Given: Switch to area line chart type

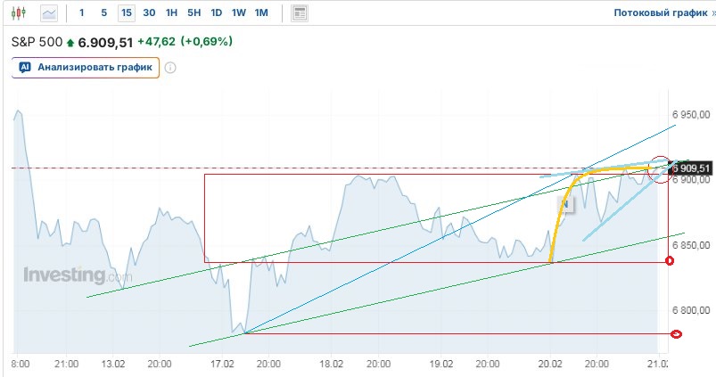Looking at the screenshot, I should pos(49,13).
